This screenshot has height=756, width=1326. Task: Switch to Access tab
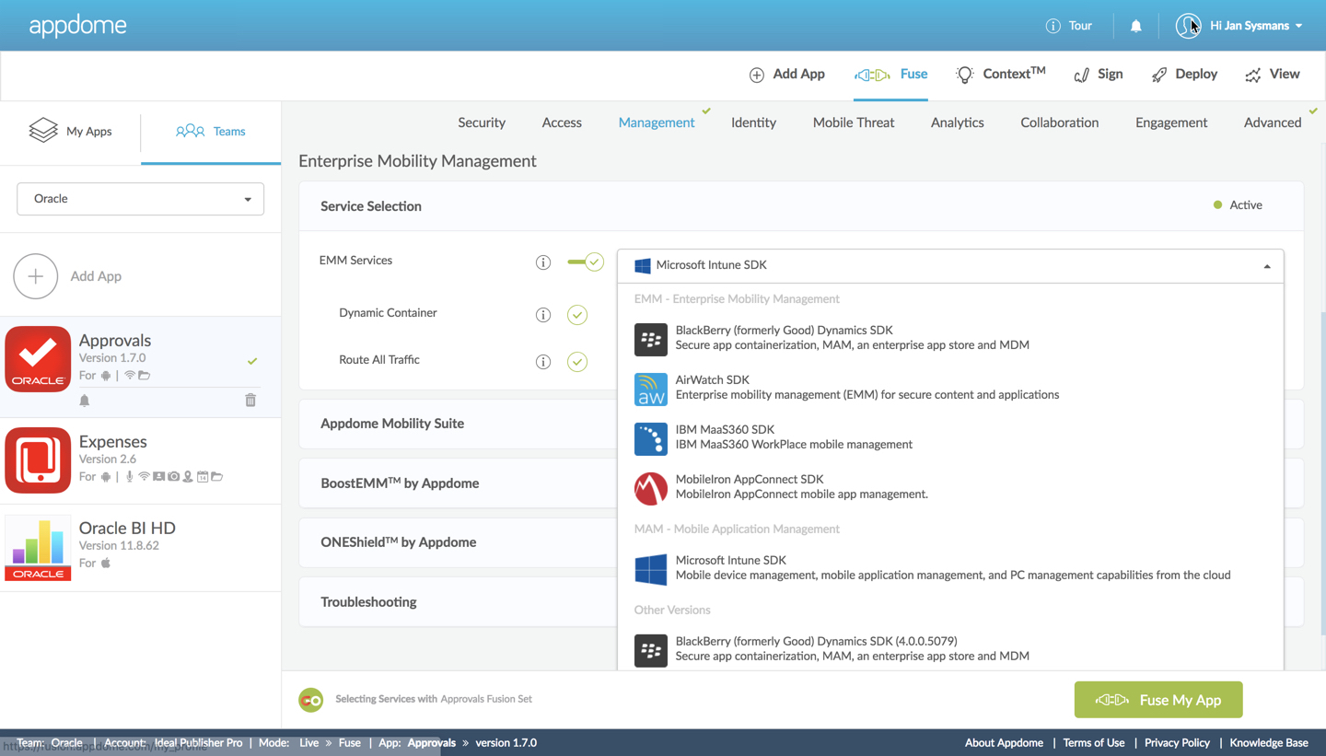[x=562, y=122]
